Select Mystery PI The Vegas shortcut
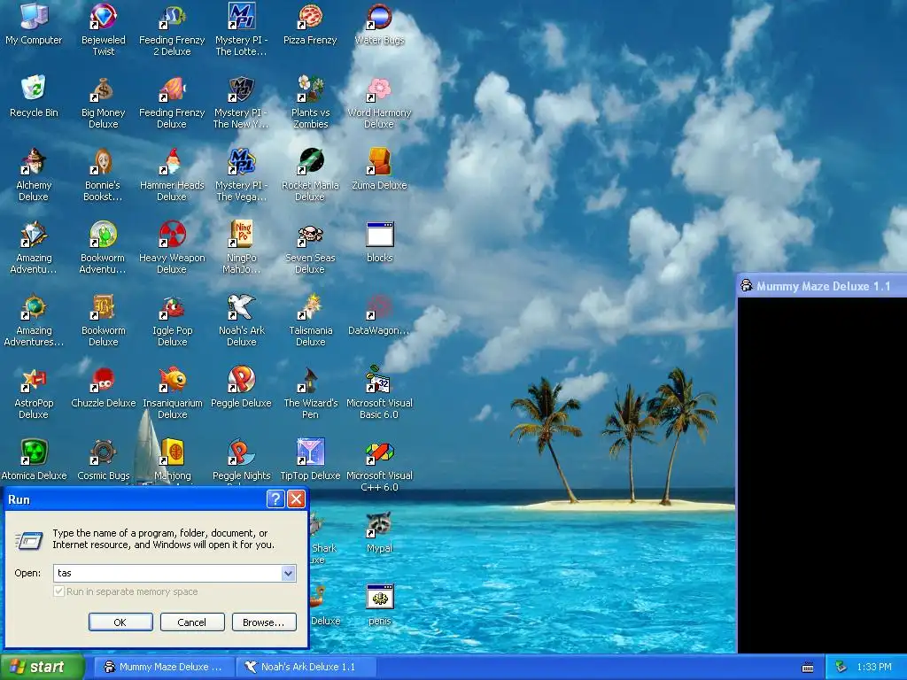The width and height of the screenshot is (907, 680). [241, 174]
